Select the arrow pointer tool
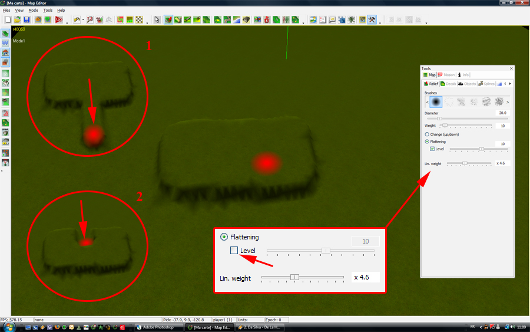530x332 pixels. click(157, 19)
